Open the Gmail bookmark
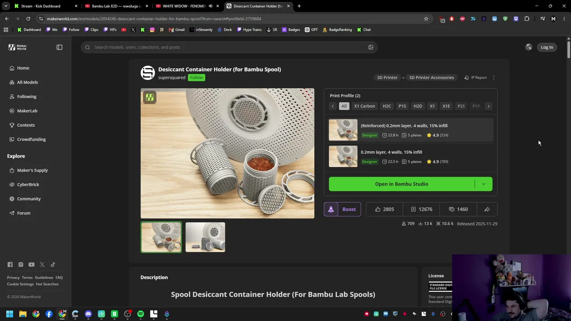Viewport: 571px width, 321px height. point(177,30)
